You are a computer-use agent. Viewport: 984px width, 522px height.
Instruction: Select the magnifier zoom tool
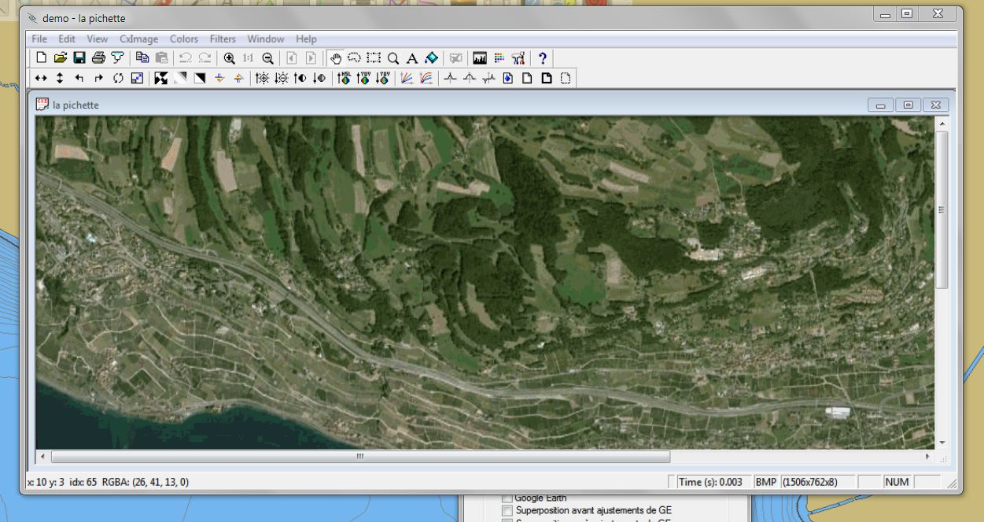(393, 57)
